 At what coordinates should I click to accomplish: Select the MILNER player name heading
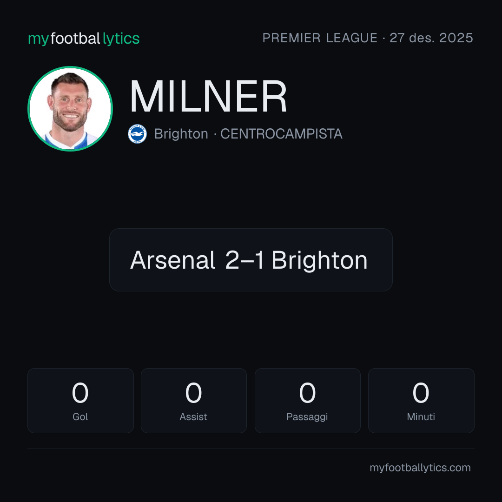(208, 96)
